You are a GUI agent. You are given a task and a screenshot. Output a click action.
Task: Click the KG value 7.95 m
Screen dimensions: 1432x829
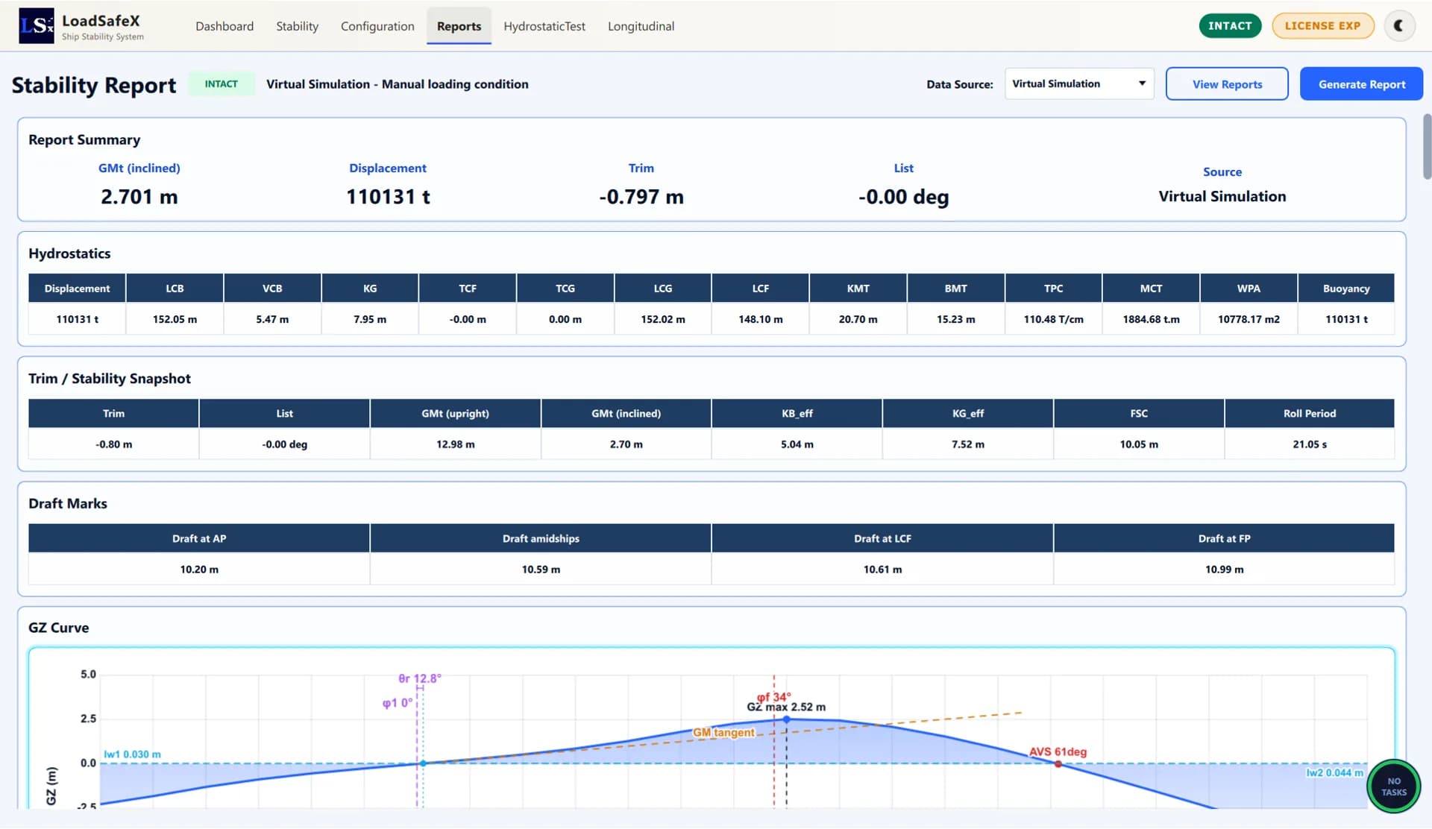(370, 319)
